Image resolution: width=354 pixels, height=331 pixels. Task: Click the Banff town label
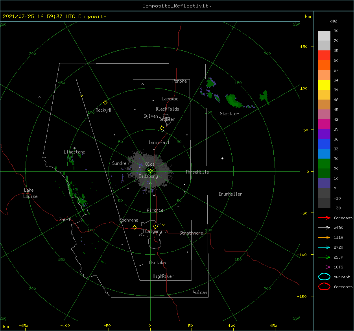click(65, 219)
